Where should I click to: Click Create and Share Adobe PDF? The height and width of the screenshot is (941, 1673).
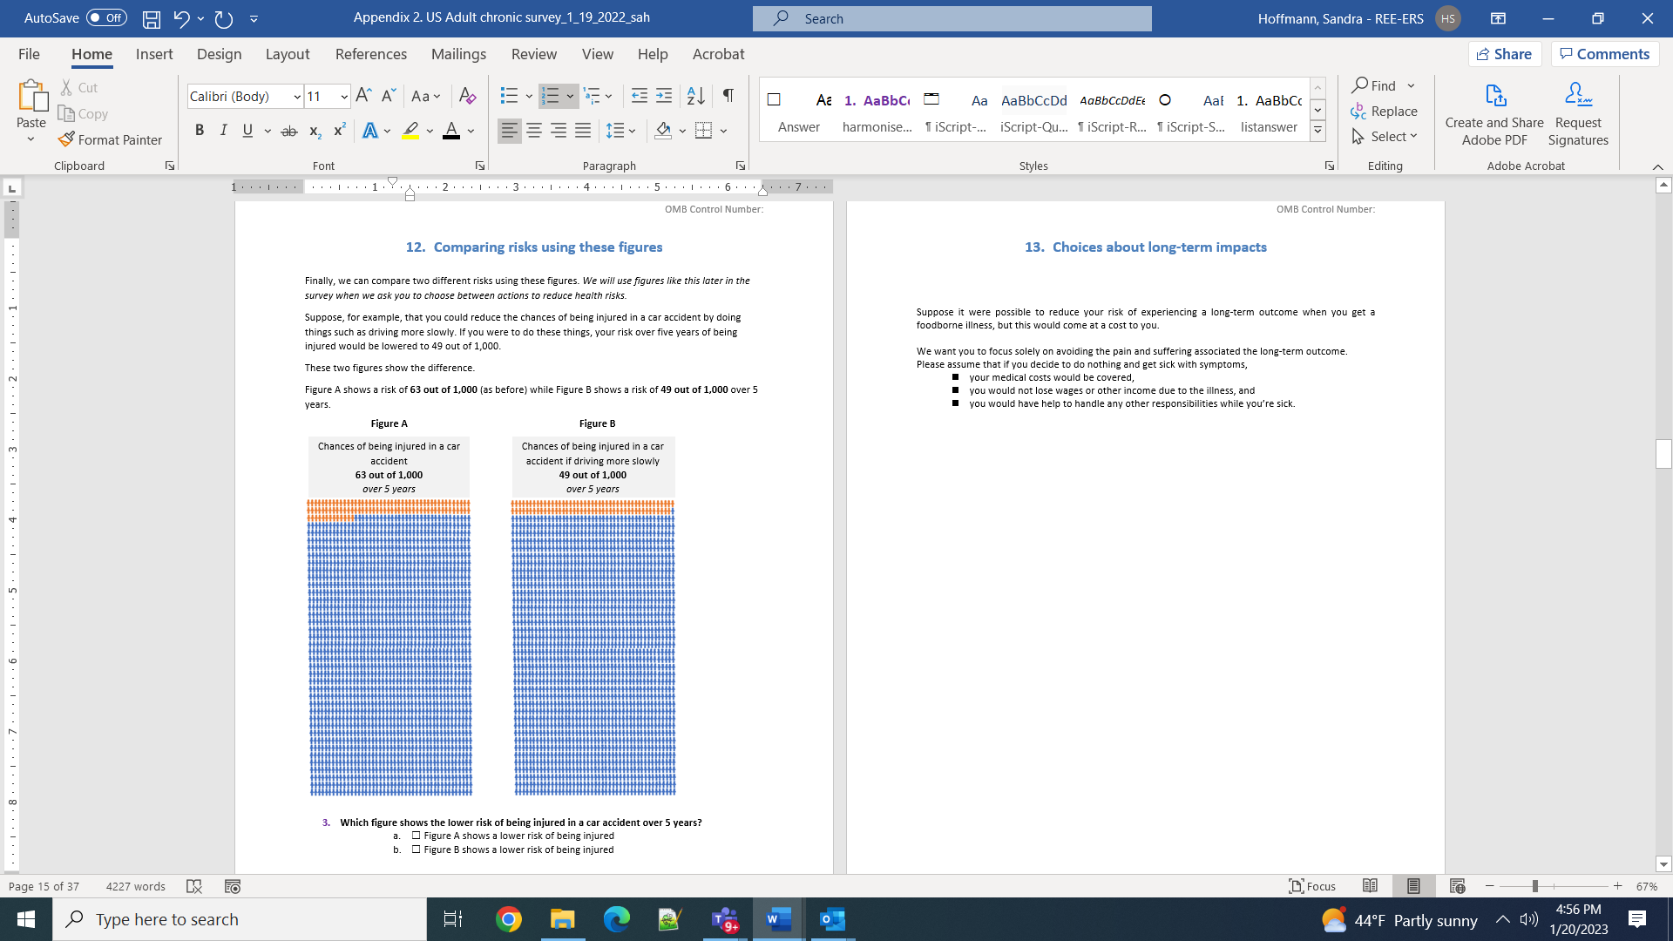(x=1494, y=113)
